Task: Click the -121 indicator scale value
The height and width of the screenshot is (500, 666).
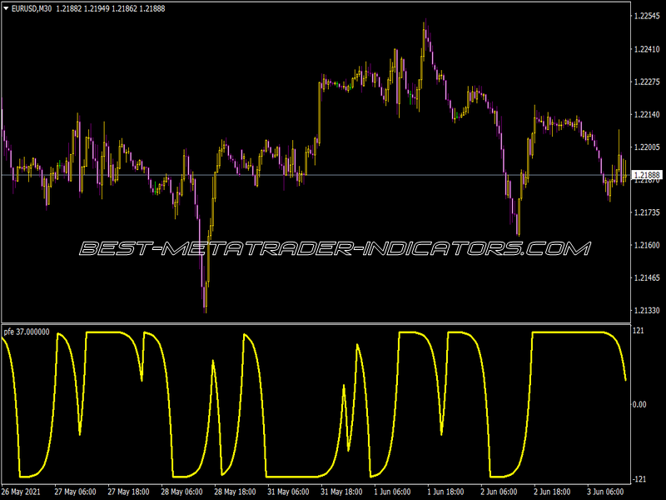Action: click(639, 480)
